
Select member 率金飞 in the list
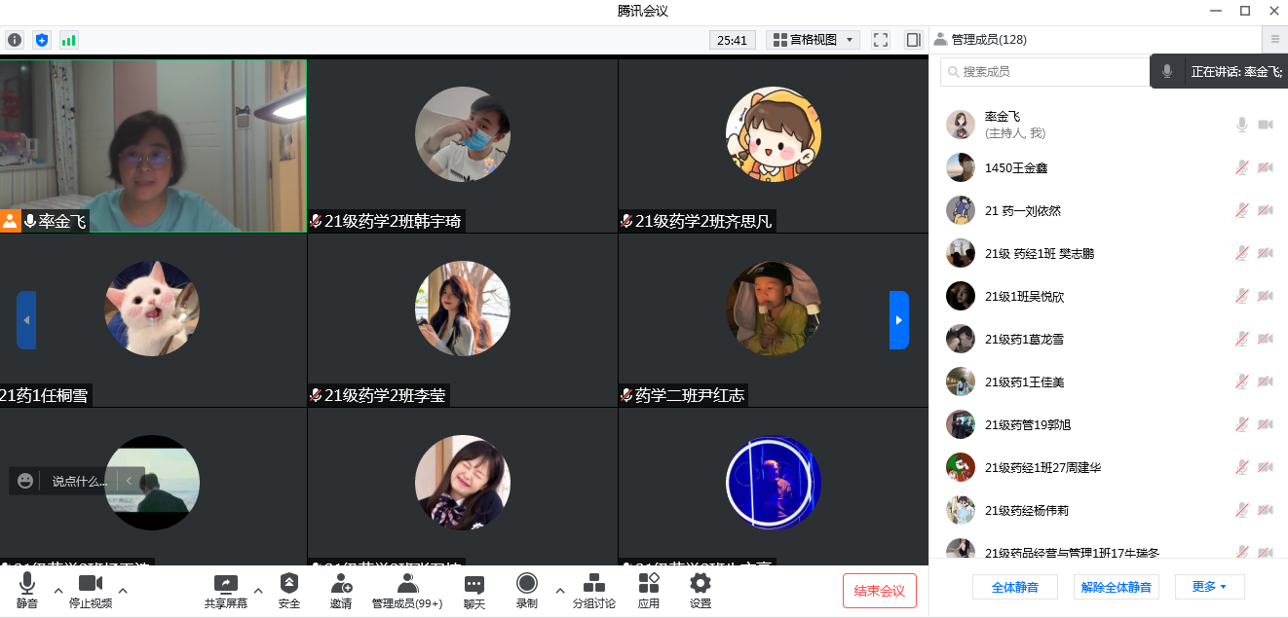pyautogui.click(x=1109, y=125)
